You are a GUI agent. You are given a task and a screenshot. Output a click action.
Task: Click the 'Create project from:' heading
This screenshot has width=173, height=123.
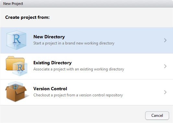pyautogui.click(x=27, y=17)
